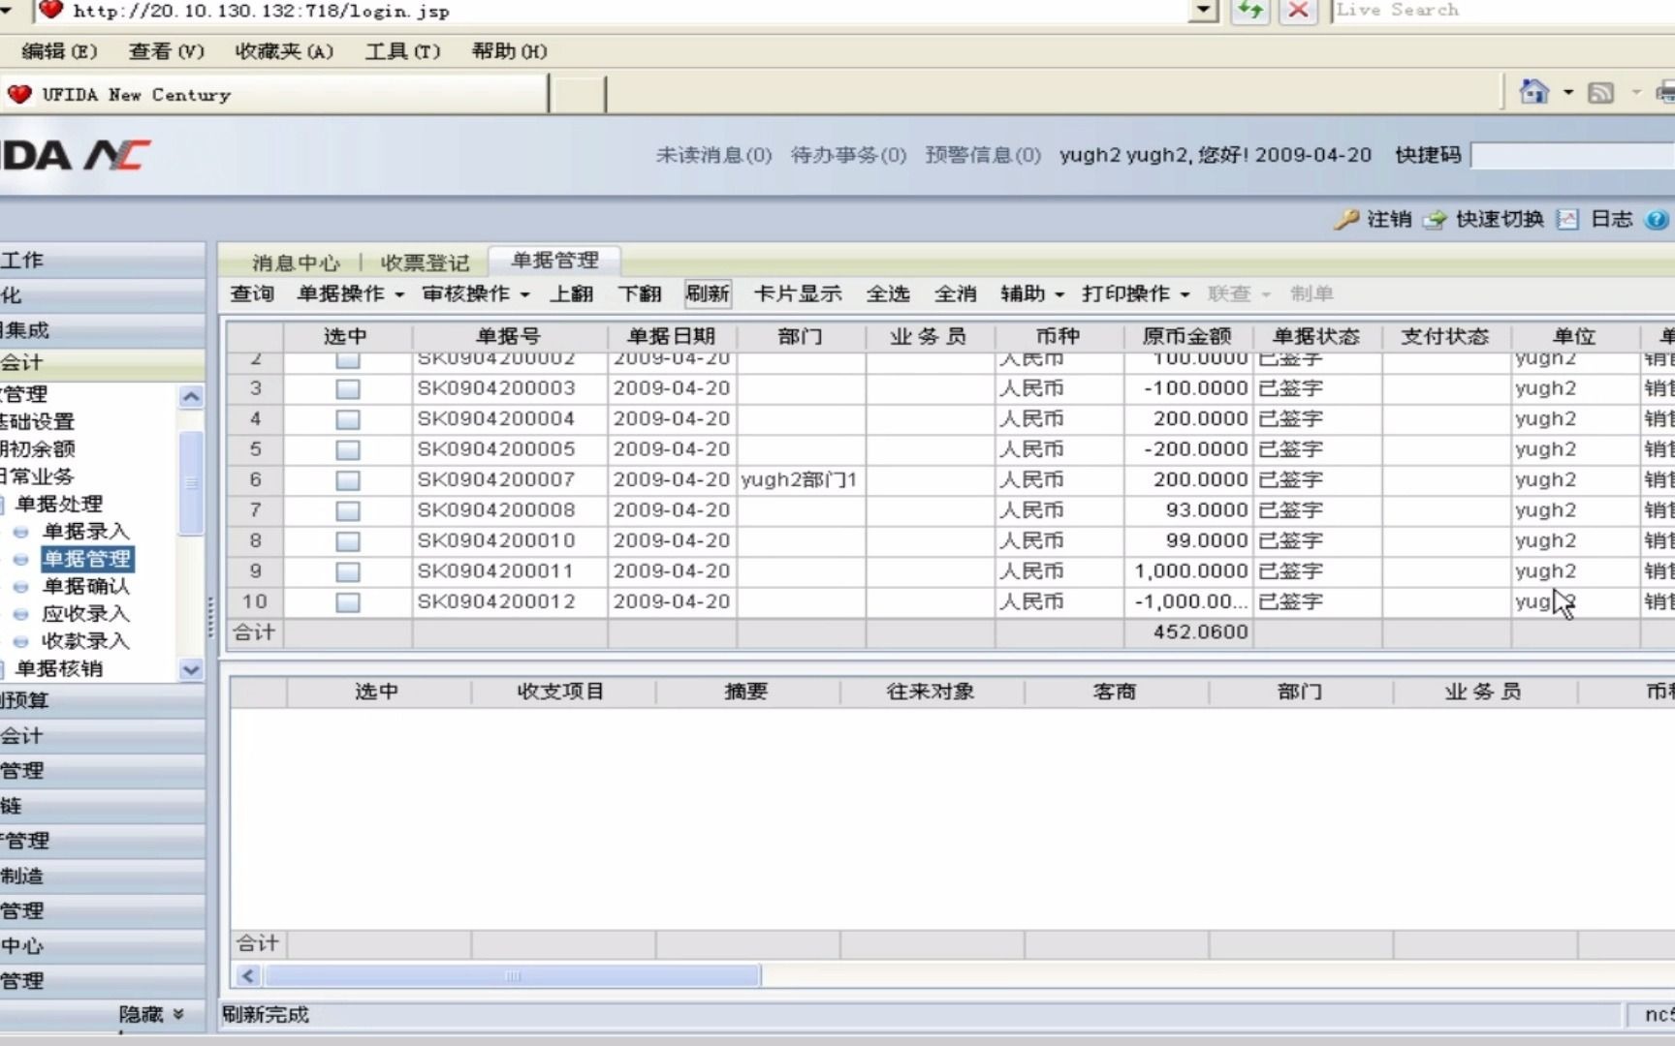Open the address bar dropdown arrow
The width and height of the screenshot is (1675, 1046).
click(x=1203, y=11)
